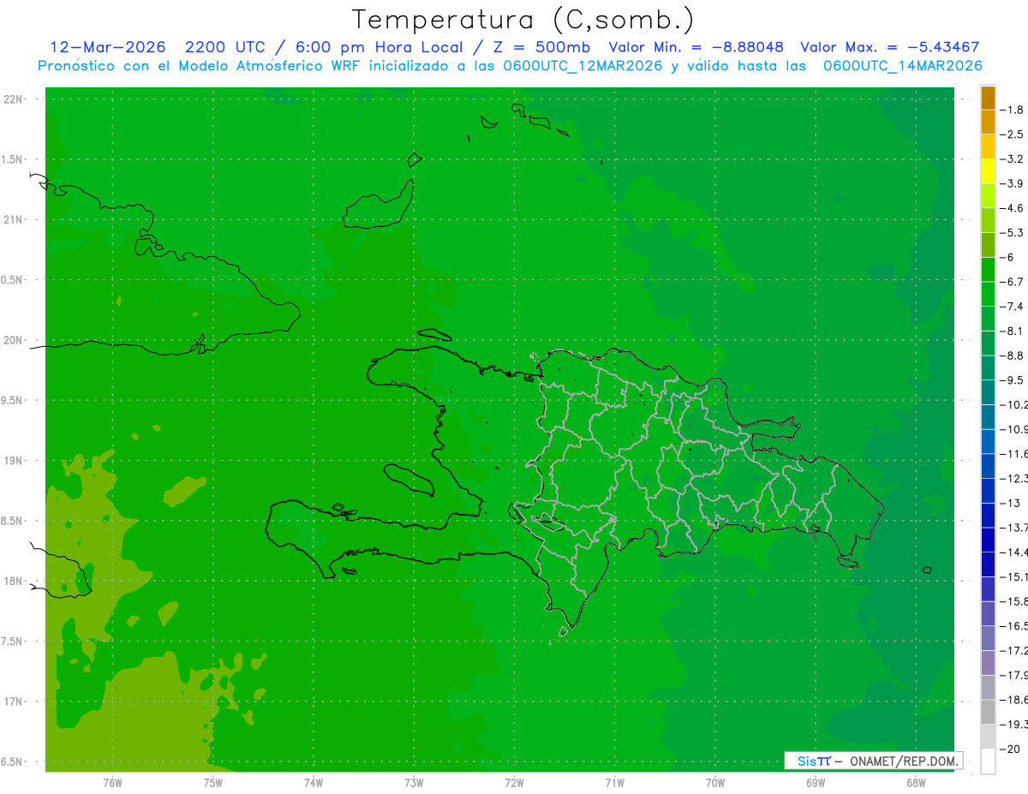Click the "-8.1" colorbar value
The width and height of the screenshot is (1028, 794).
(x=1012, y=331)
